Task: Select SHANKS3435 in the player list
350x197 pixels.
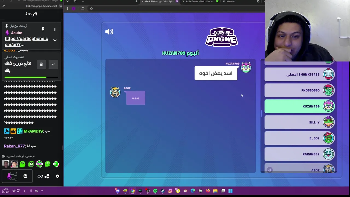Action: [299, 74]
